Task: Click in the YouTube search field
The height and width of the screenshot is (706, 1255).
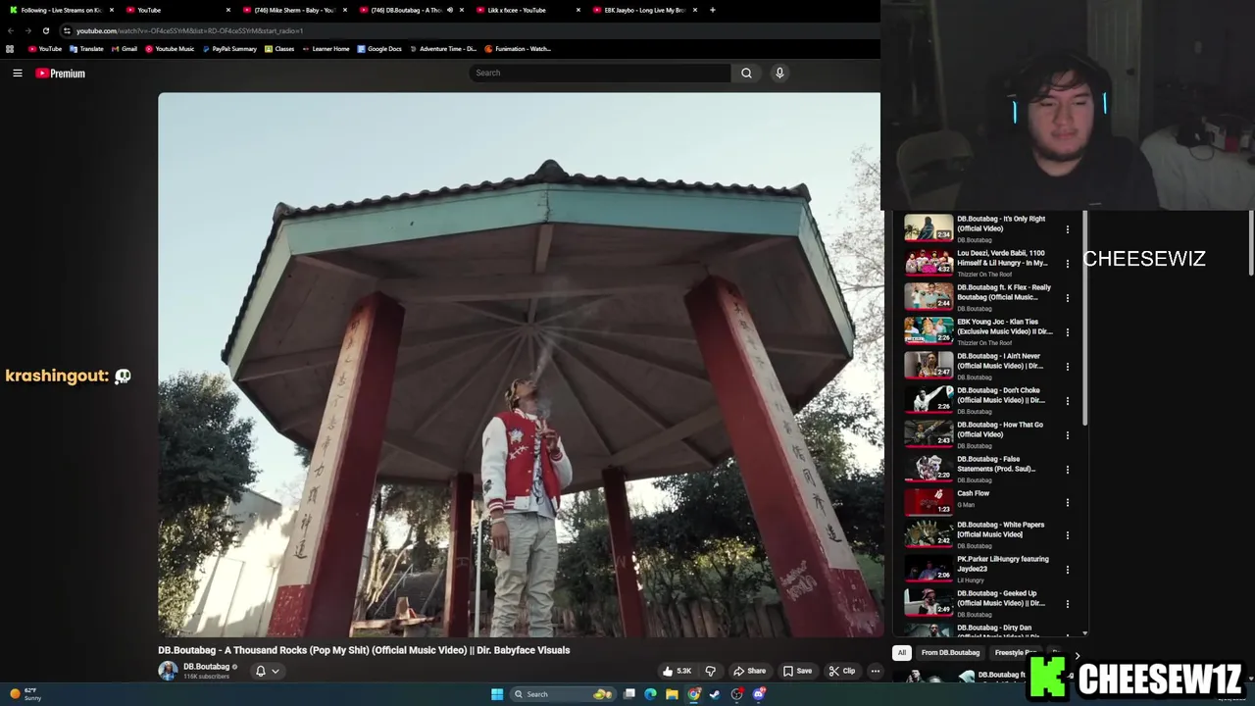Action: coord(600,73)
